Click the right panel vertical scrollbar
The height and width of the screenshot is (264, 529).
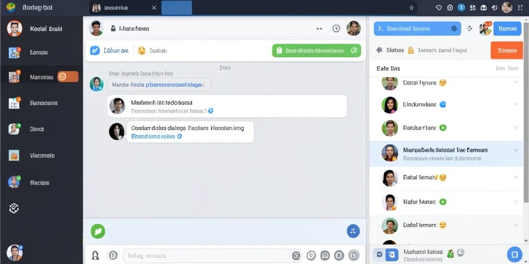526,111
